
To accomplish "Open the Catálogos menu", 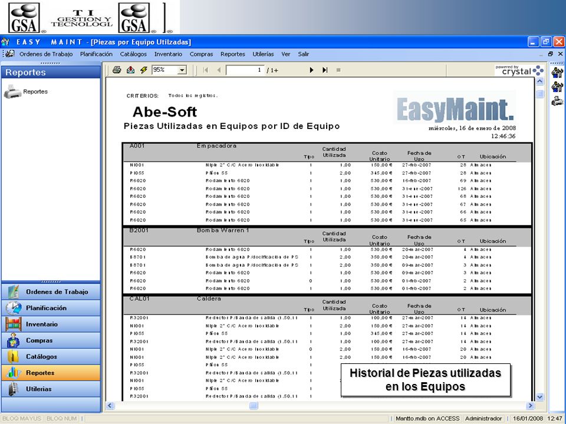I will click(x=133, y=54).
